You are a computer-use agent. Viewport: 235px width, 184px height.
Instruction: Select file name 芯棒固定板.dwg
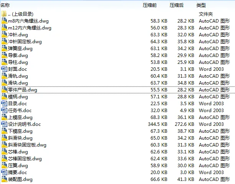tap(25, 159)
